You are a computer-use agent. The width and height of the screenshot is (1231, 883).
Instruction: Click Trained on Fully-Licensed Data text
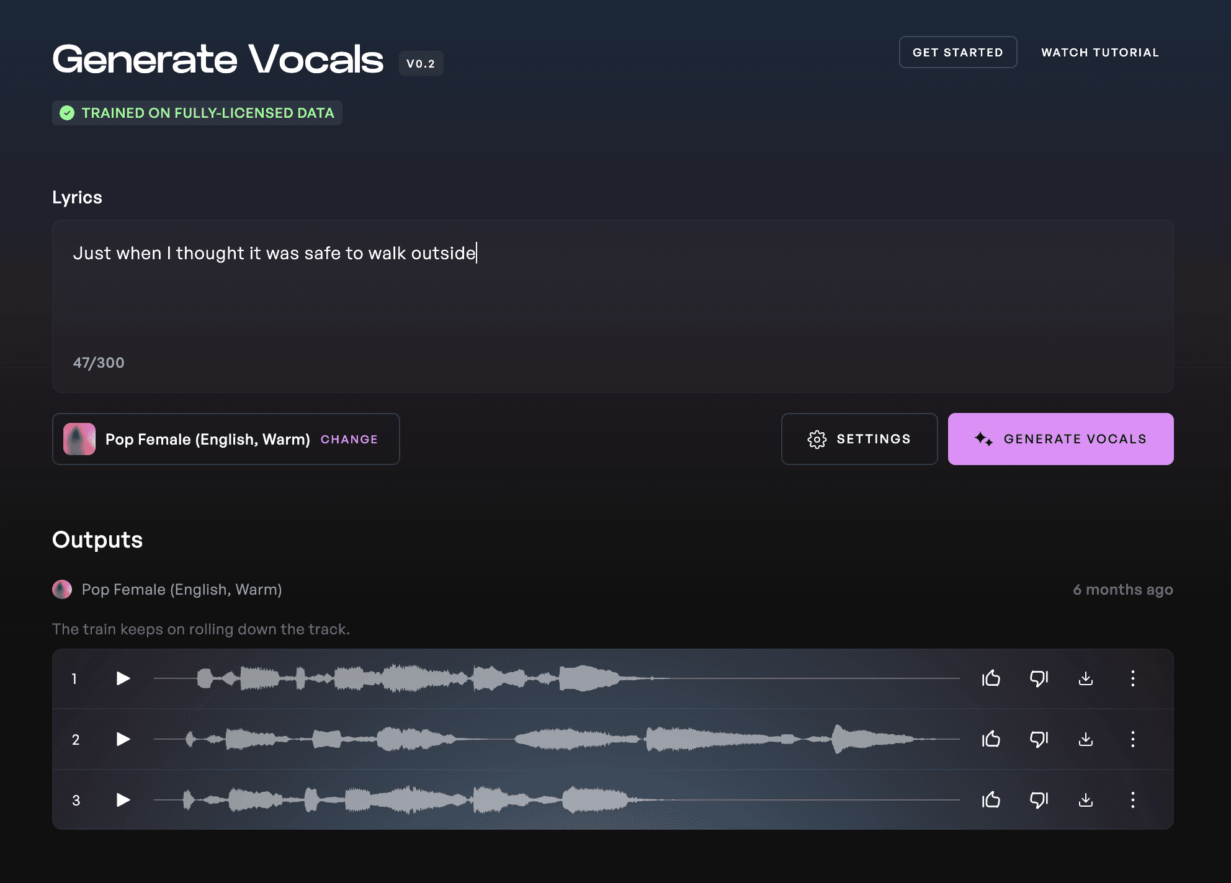click(208, 113)
